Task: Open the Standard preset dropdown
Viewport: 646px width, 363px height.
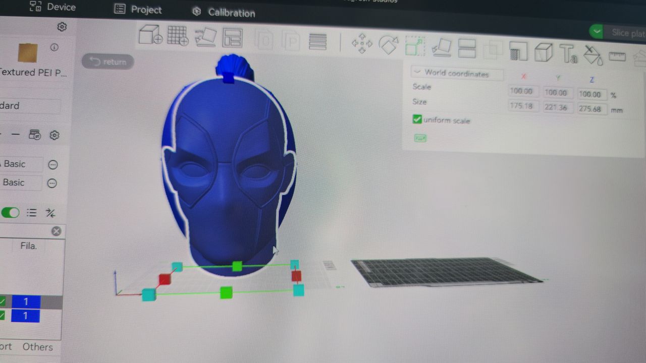Action: click(x=30, y=106)
